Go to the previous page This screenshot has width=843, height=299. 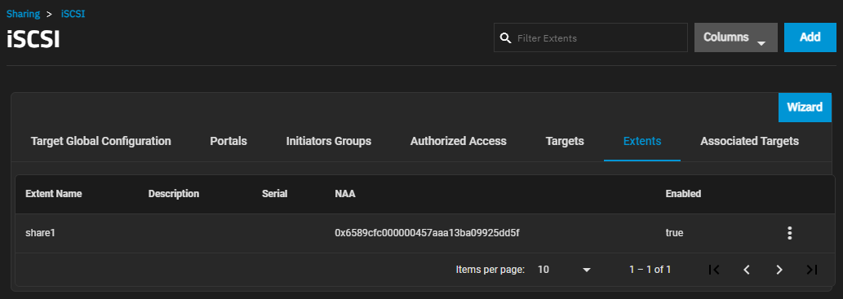746,270
